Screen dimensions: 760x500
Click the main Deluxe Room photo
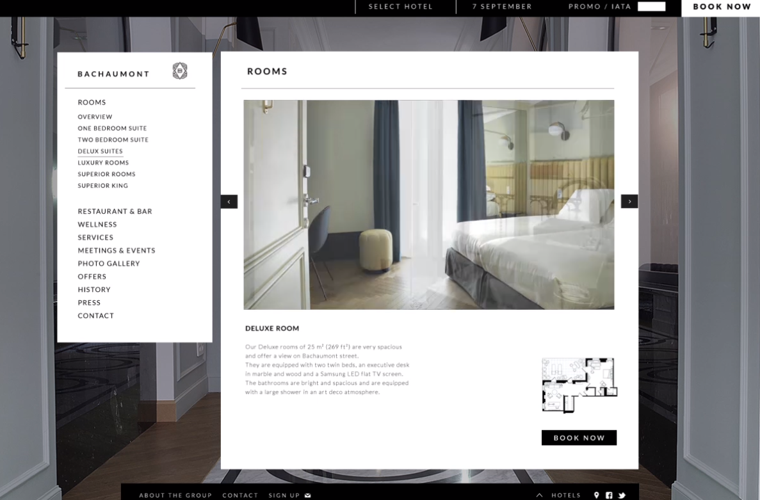[428, 204]
